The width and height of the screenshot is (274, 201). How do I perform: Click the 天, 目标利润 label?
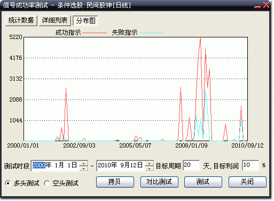tap(221, 166)
